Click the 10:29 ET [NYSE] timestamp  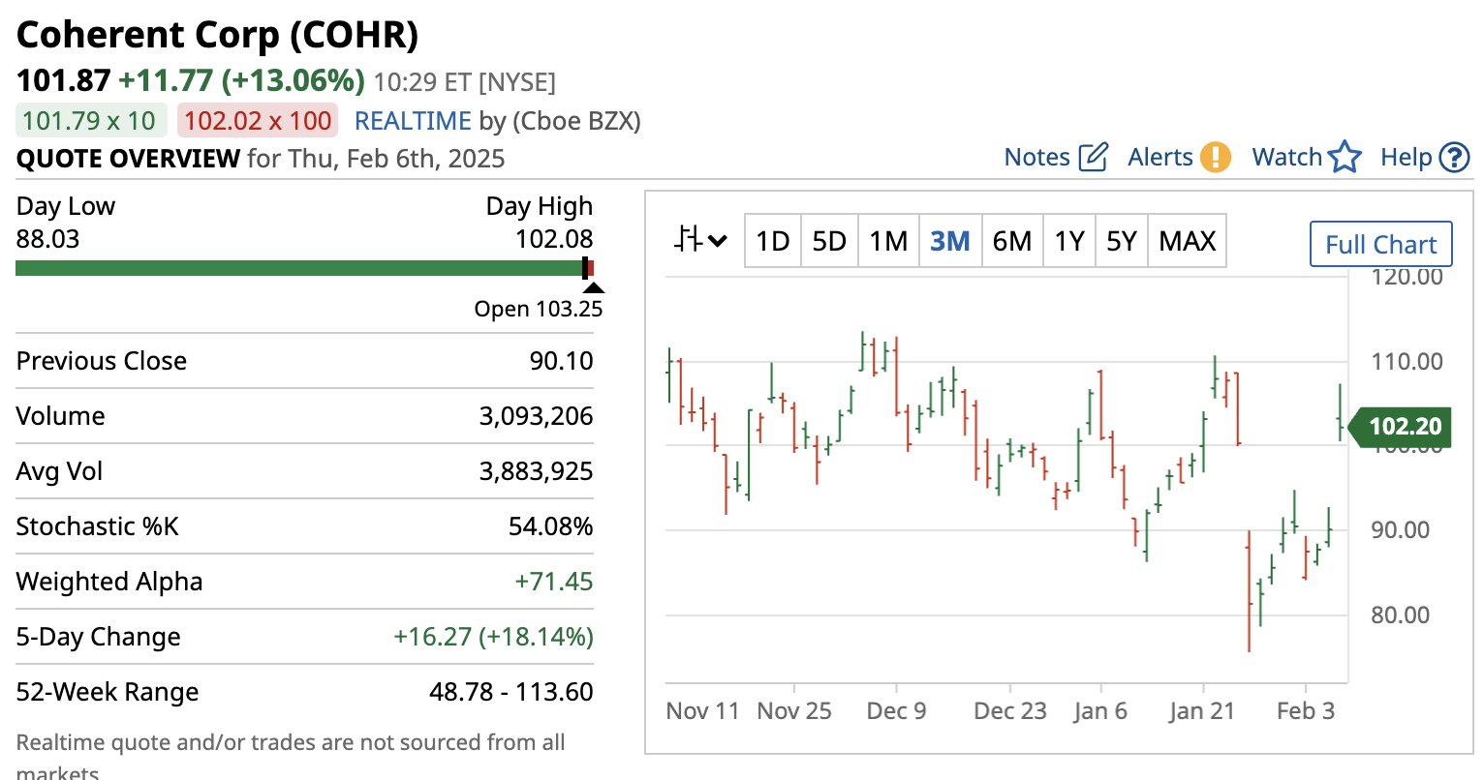(465, 82)
